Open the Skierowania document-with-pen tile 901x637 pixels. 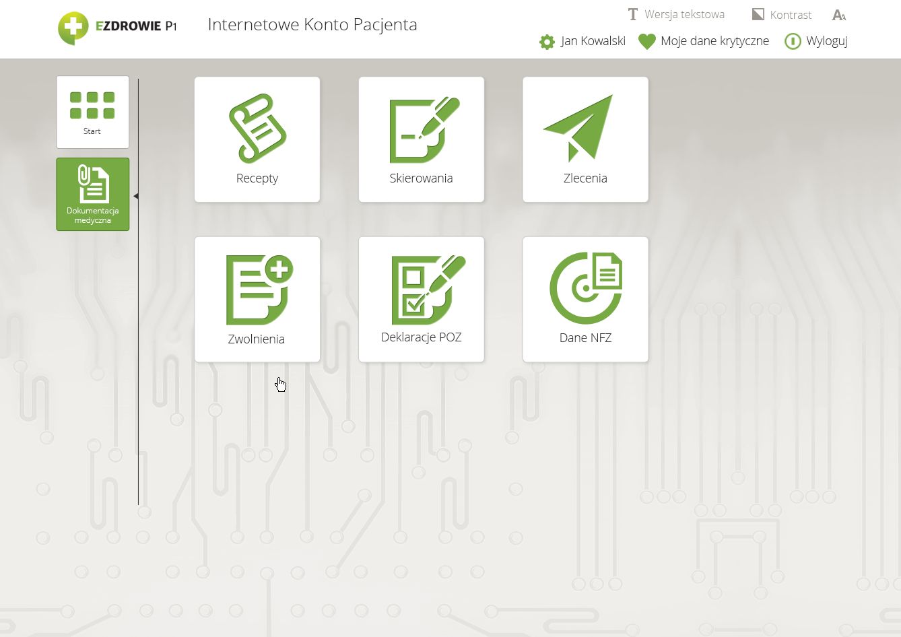tap(422, 139)
